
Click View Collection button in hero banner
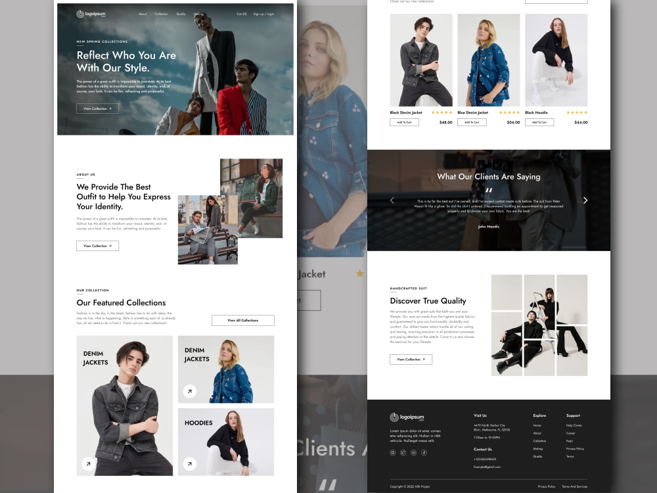coord(98,108)
